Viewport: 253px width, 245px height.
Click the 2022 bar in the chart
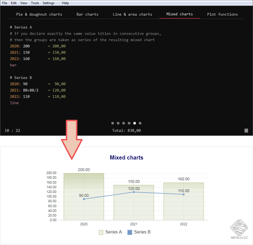(184, 201)
